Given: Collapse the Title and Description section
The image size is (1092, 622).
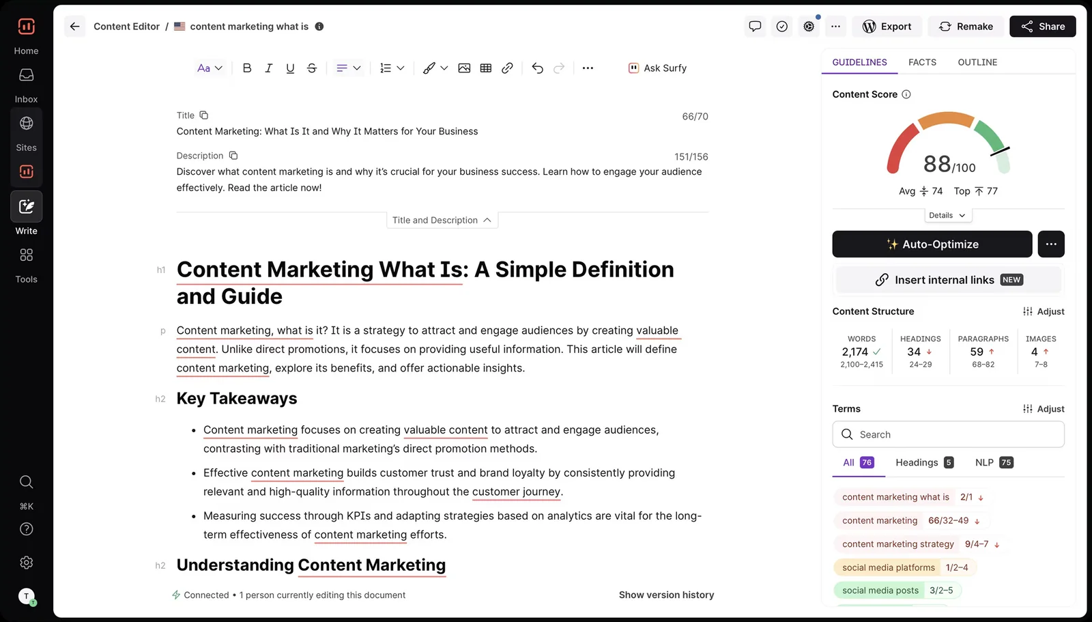Looking at the screenshot, I should click(442, 220).
